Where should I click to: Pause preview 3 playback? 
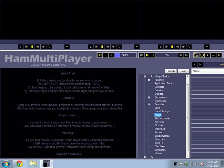pyautogui.click(x=172, y=47)
